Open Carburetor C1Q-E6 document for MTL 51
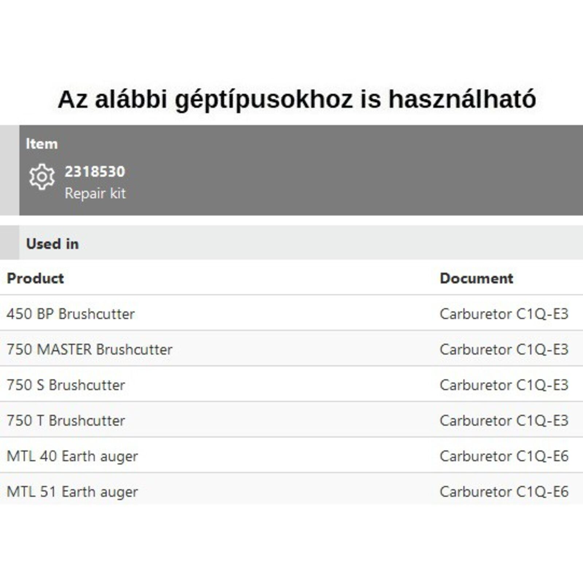The height and width of the screenshot is (583, 583). (x=504, y=492)
